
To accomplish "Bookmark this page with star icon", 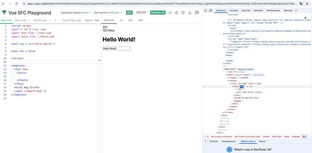I will pos(307,4).
